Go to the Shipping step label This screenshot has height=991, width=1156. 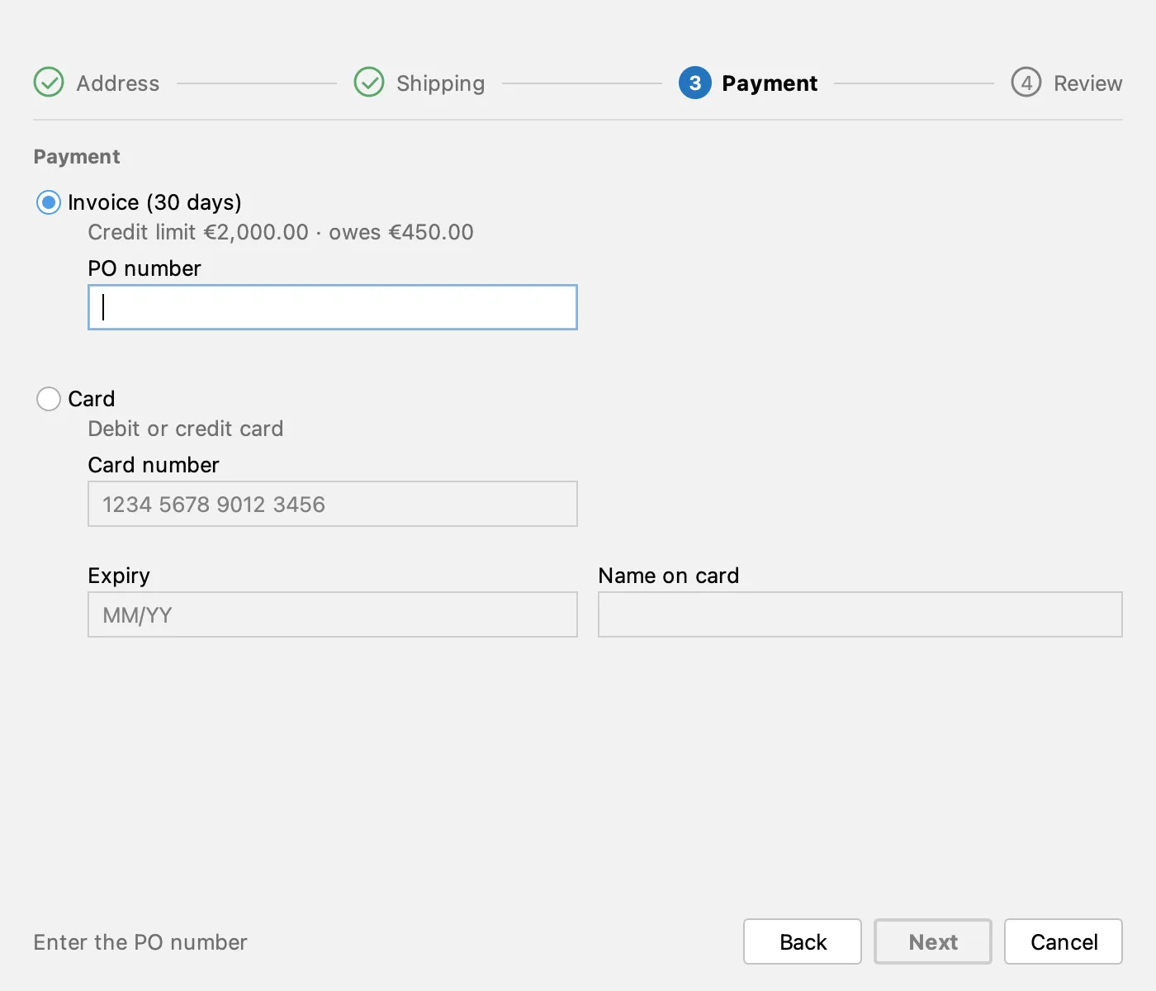pyautogui.click(x=441, y=83)
